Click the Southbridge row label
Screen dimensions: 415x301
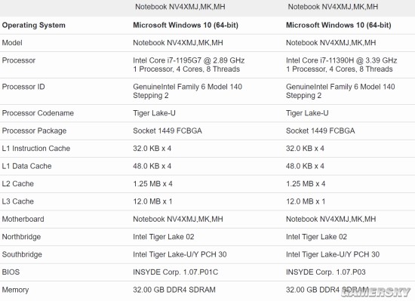coord(22,254)
